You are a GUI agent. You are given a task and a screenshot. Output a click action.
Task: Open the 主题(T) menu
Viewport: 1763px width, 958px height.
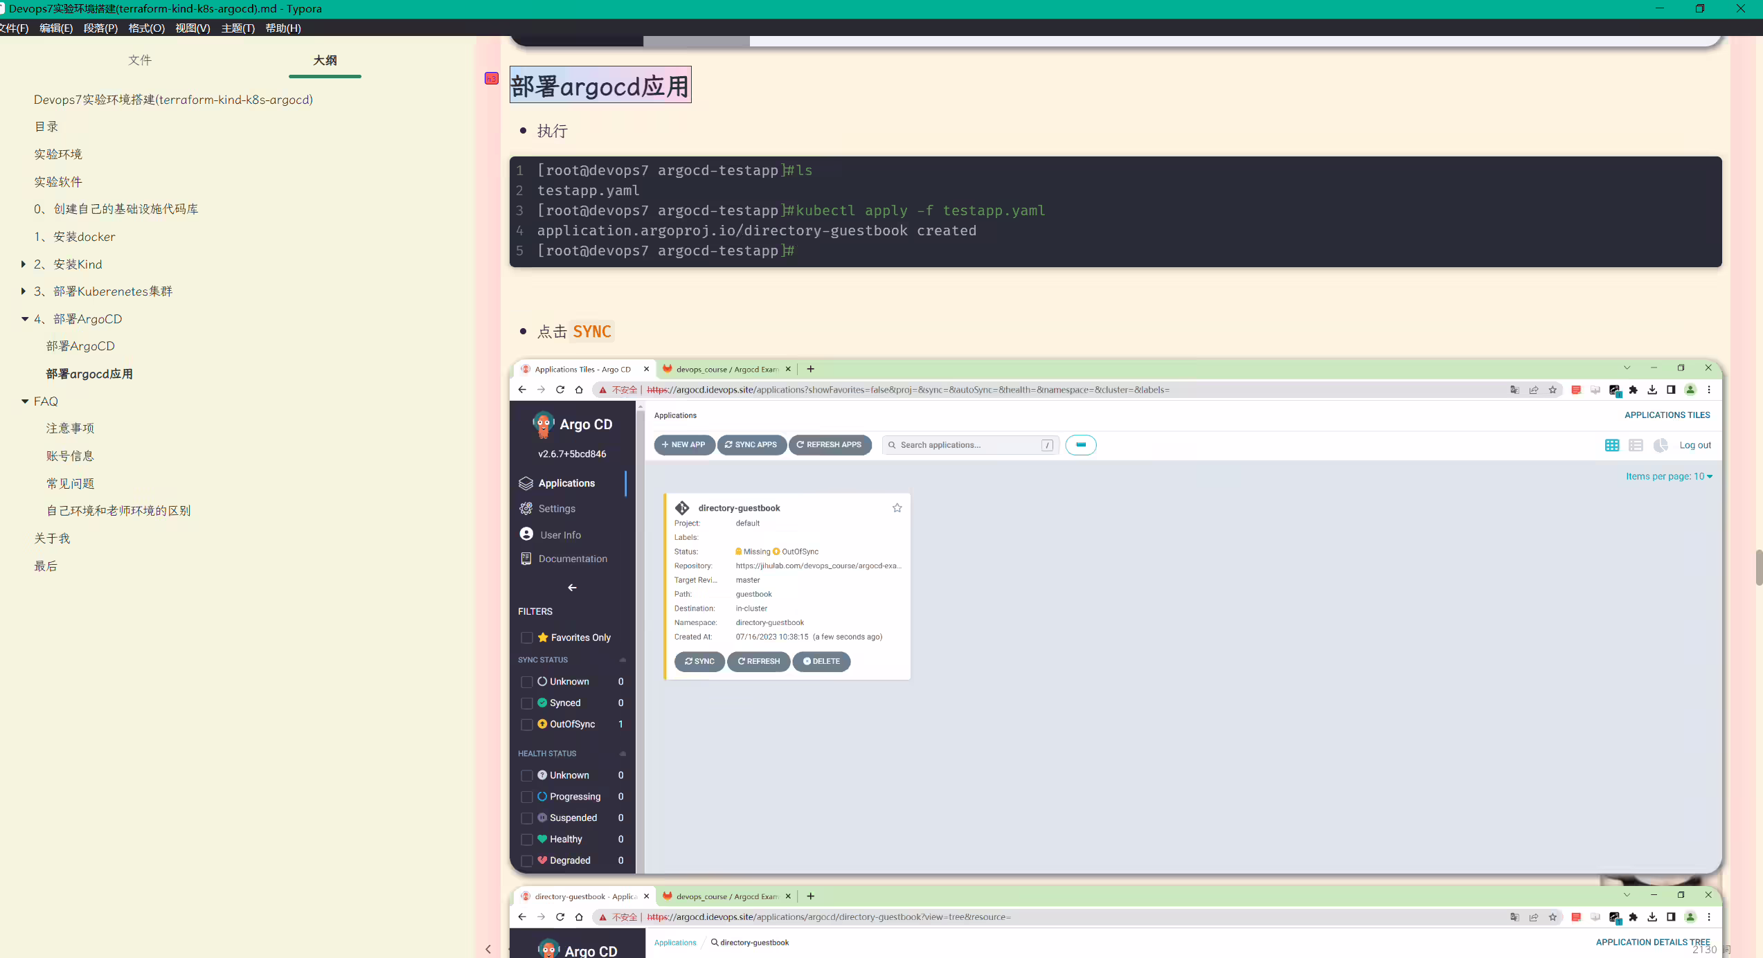pos(238,28)
